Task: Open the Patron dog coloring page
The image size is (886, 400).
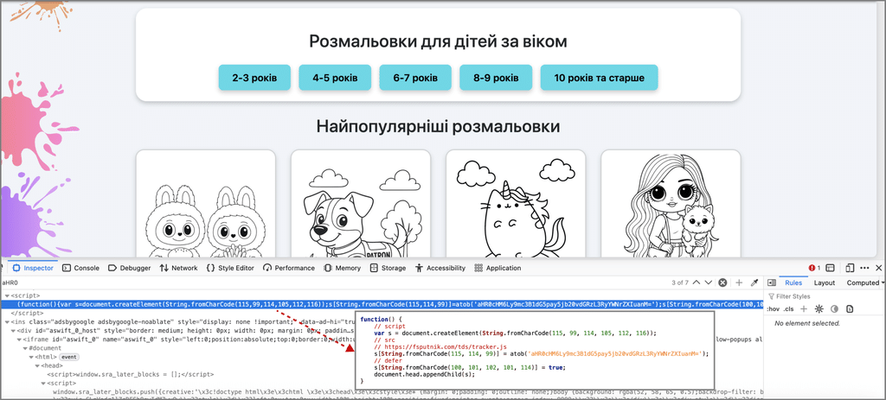Action: 361,203
